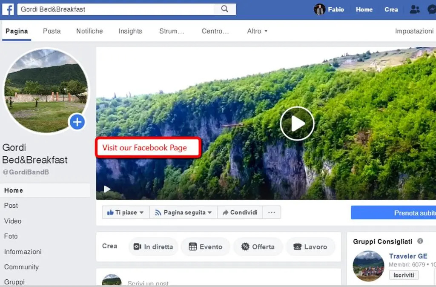Click the search magnifier icon
This screenshot has width=436, height=287.
click(225, 9)
